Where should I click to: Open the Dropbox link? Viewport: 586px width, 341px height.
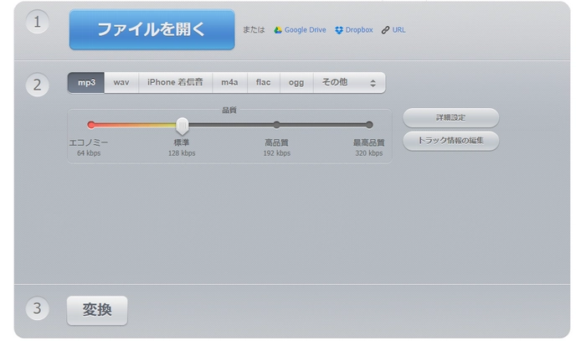click(359, 30)
